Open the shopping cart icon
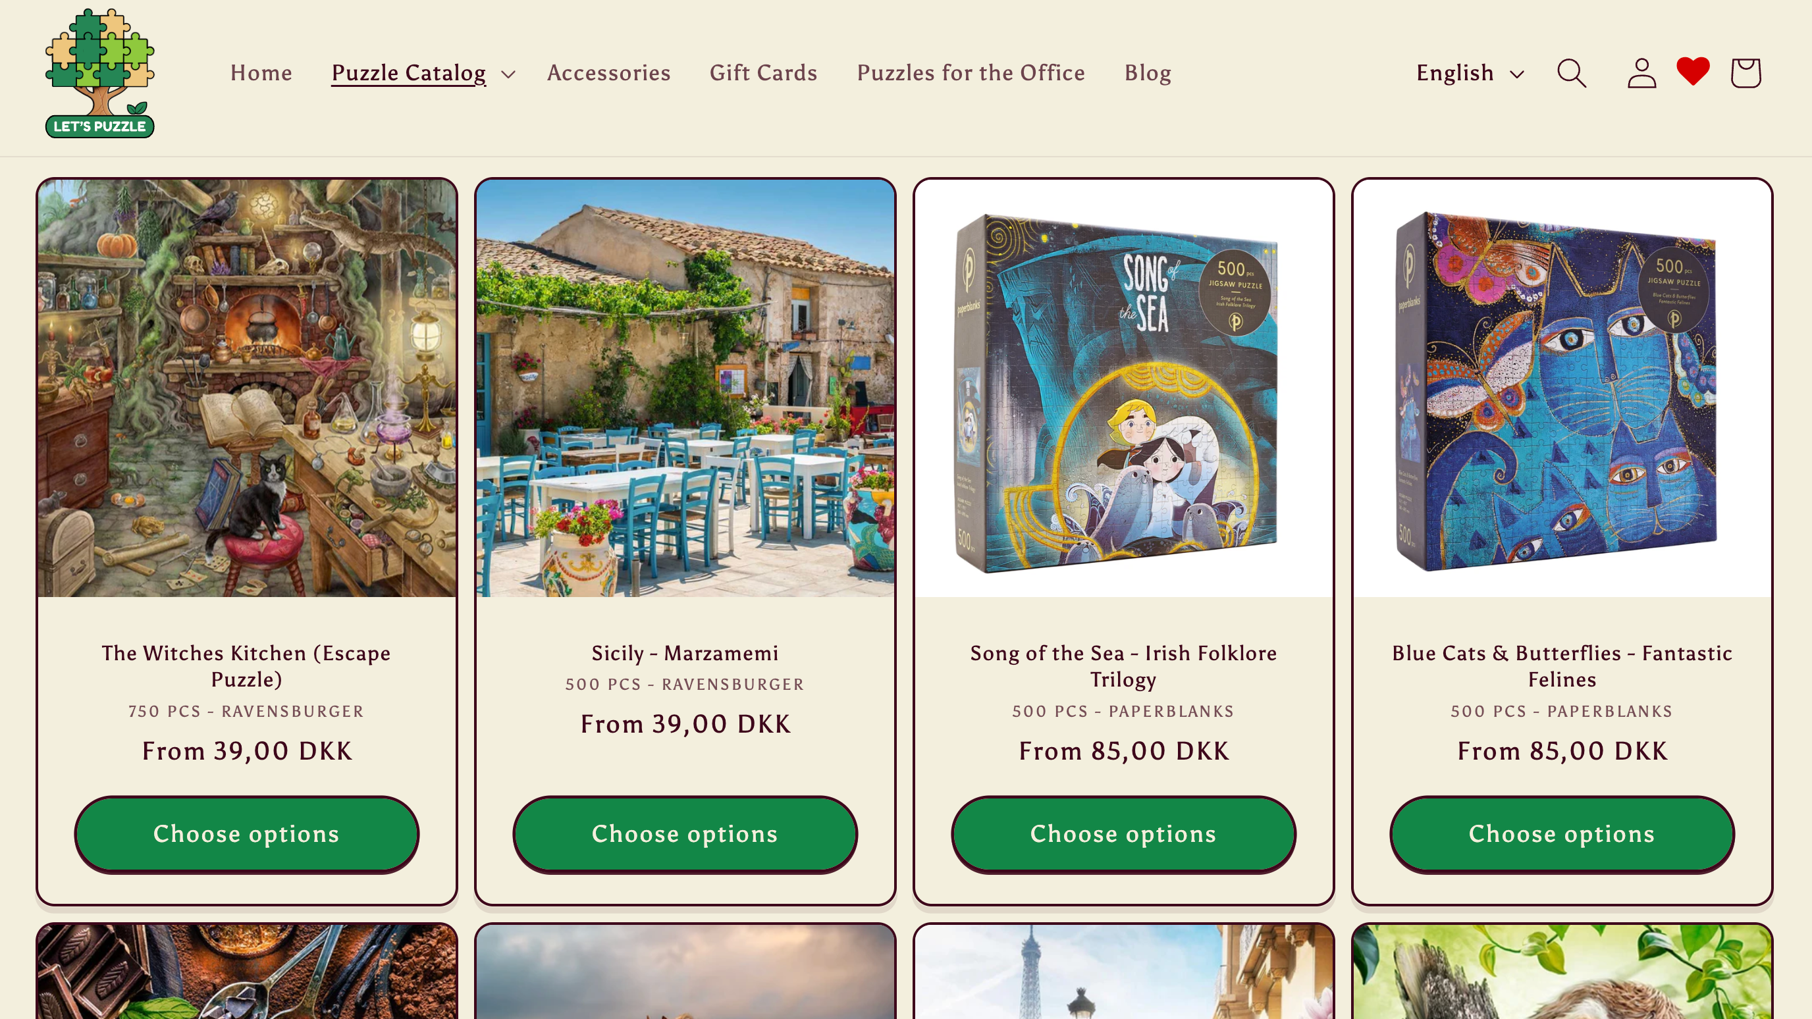1812x1019 pixels. [x=1746, y=73]
